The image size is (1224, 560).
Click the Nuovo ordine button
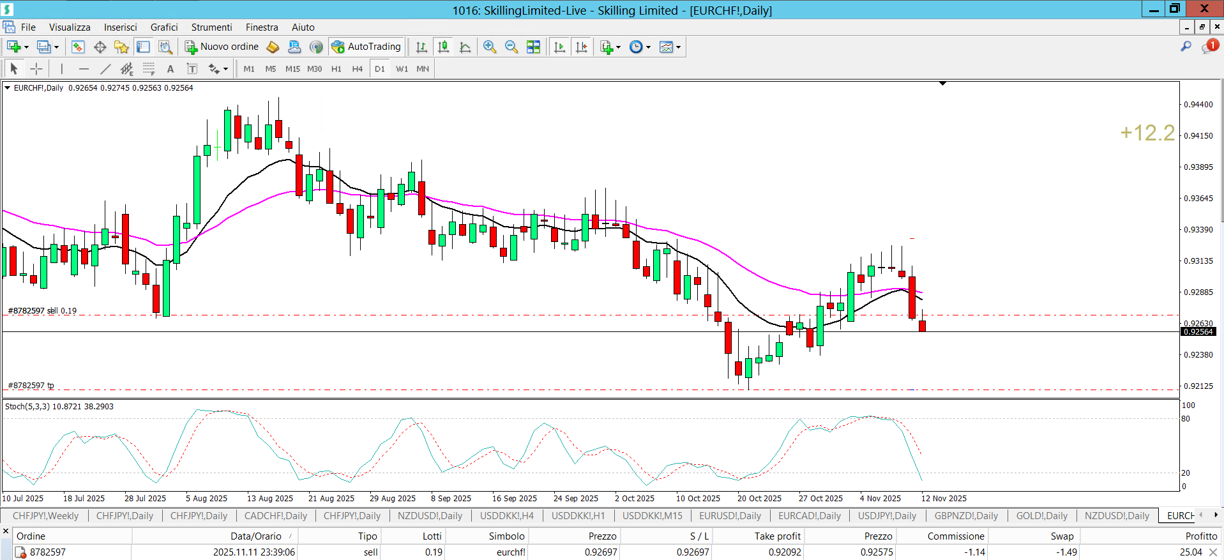pyautogui.click(x=222, y=47)
